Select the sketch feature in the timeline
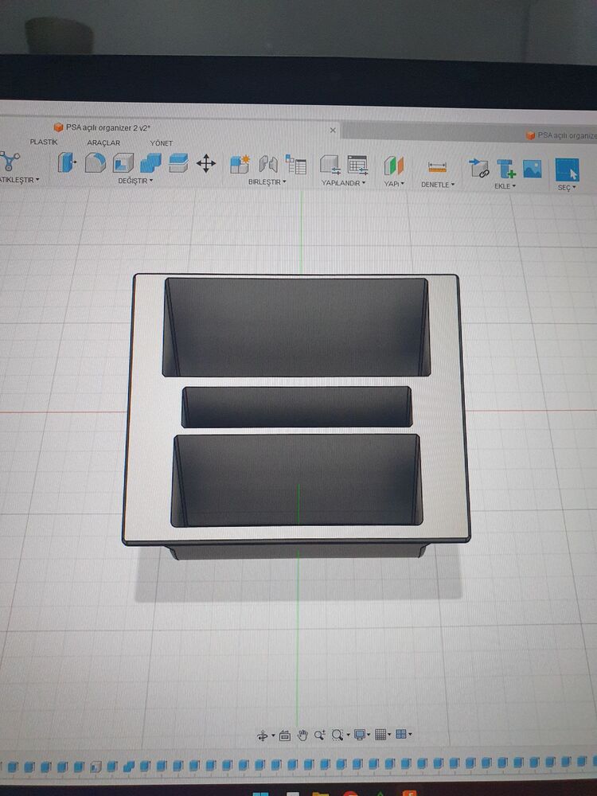The image size is (597, 796). click(x=95, y=766)
